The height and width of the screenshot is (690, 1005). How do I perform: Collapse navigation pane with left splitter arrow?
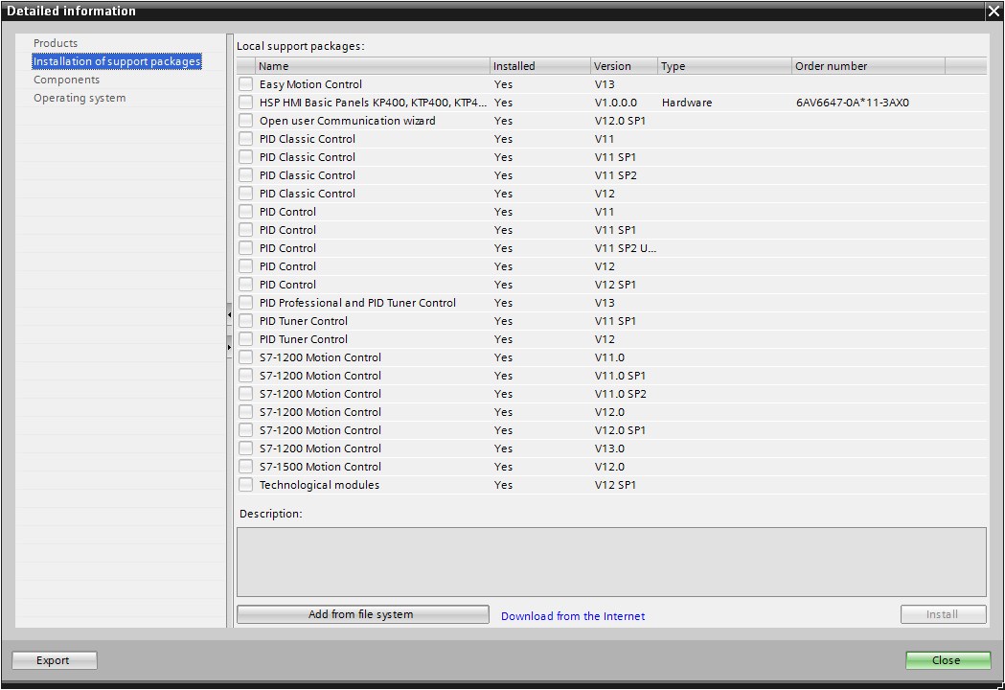(230, 315)
